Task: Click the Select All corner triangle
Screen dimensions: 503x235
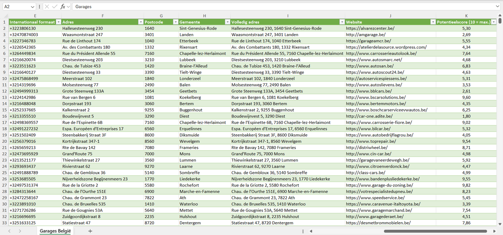Action: 5,16
